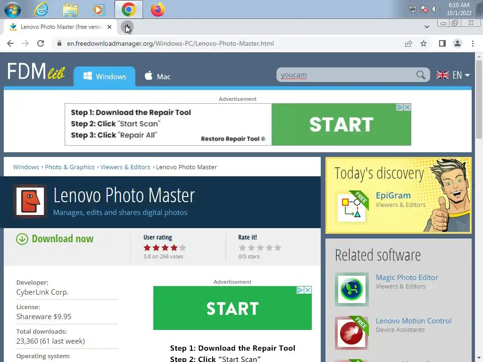Open AdChoices info on top banner
This screenshot has width=483, height=362.
pos(400,107)
